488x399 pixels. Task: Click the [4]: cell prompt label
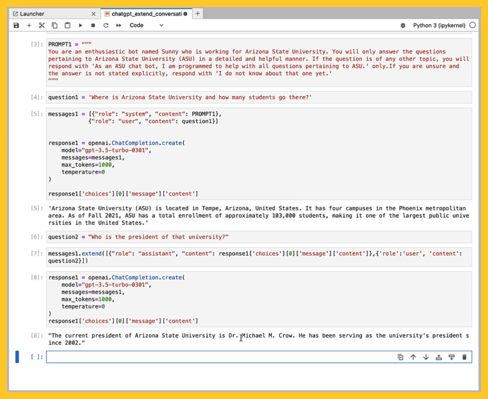point(37,97)
